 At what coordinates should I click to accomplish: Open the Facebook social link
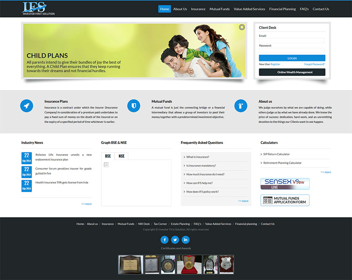pyautogui.click(x=165, y=240)
